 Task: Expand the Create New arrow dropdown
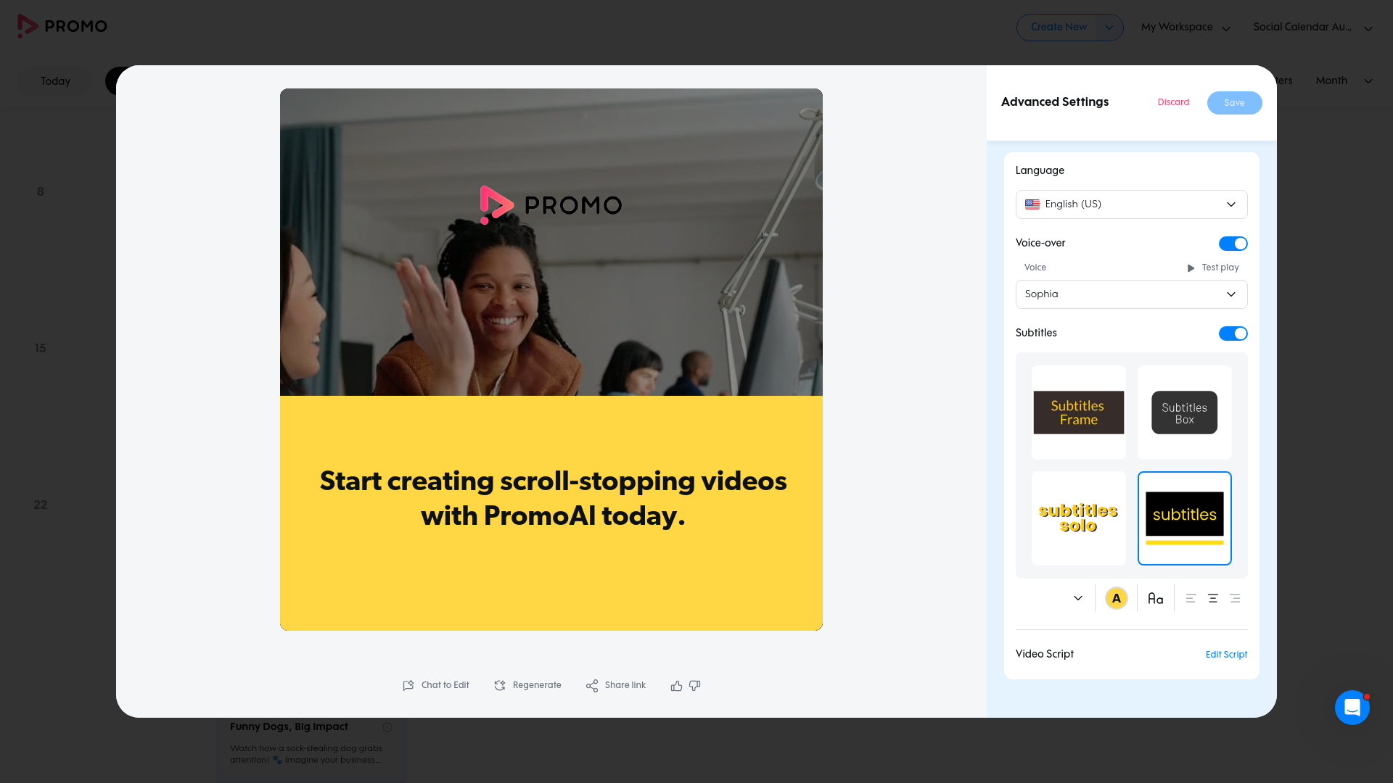(1109, 28)
